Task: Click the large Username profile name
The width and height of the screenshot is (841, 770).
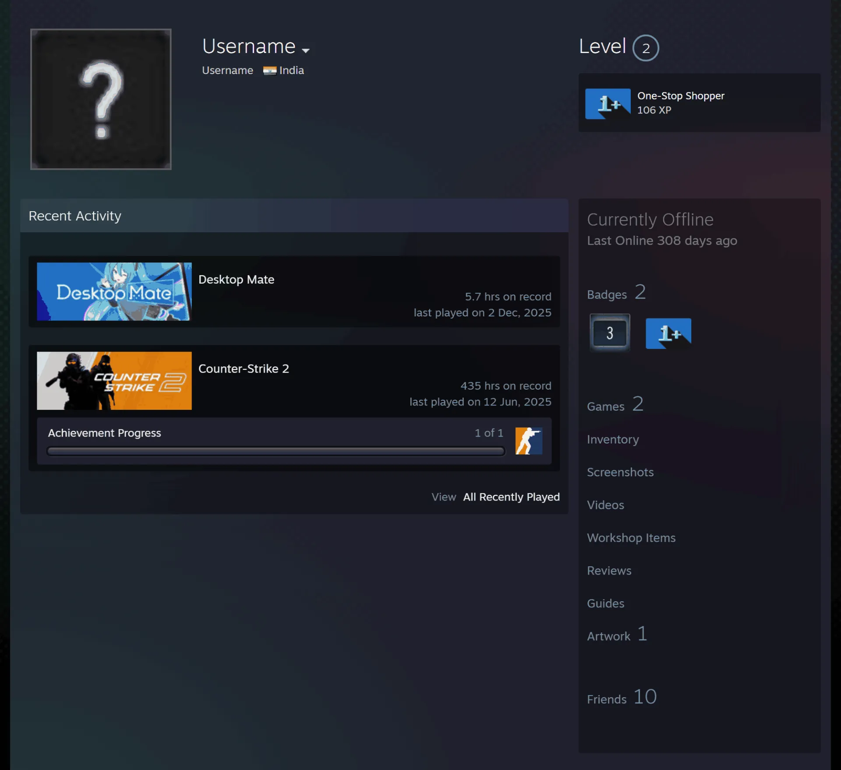Action: click(249, 46)
